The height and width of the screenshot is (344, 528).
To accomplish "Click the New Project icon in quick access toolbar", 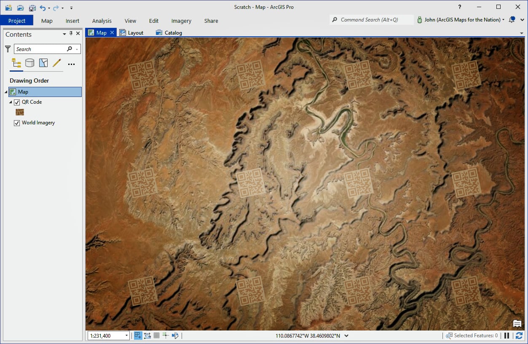I will [x=8, y=8].
